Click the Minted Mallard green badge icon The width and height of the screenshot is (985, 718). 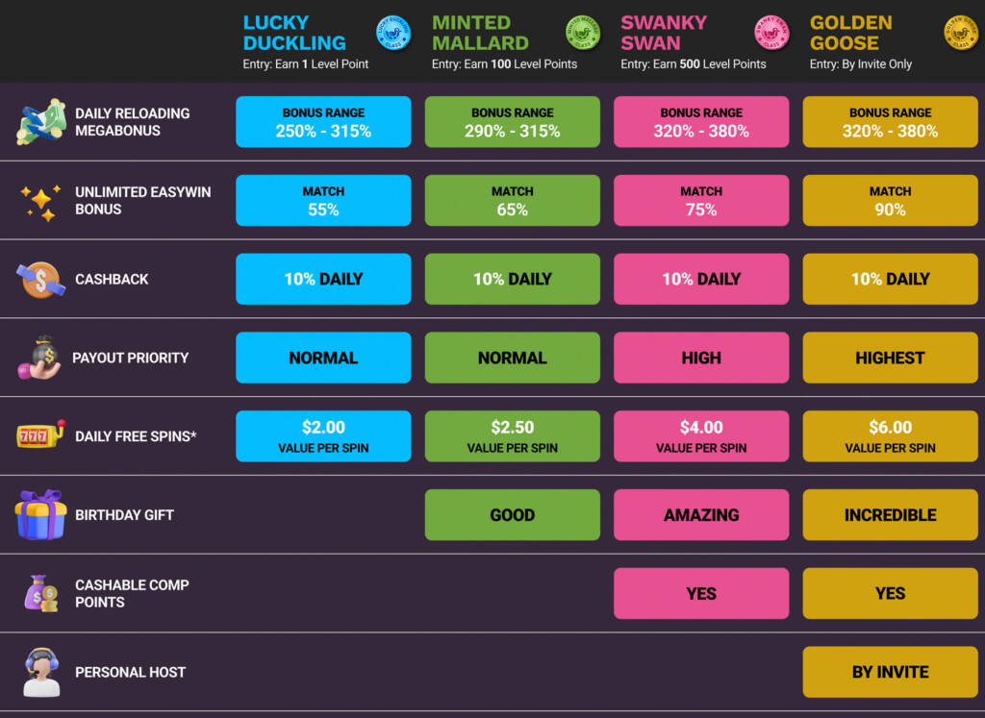click(582, 33)
